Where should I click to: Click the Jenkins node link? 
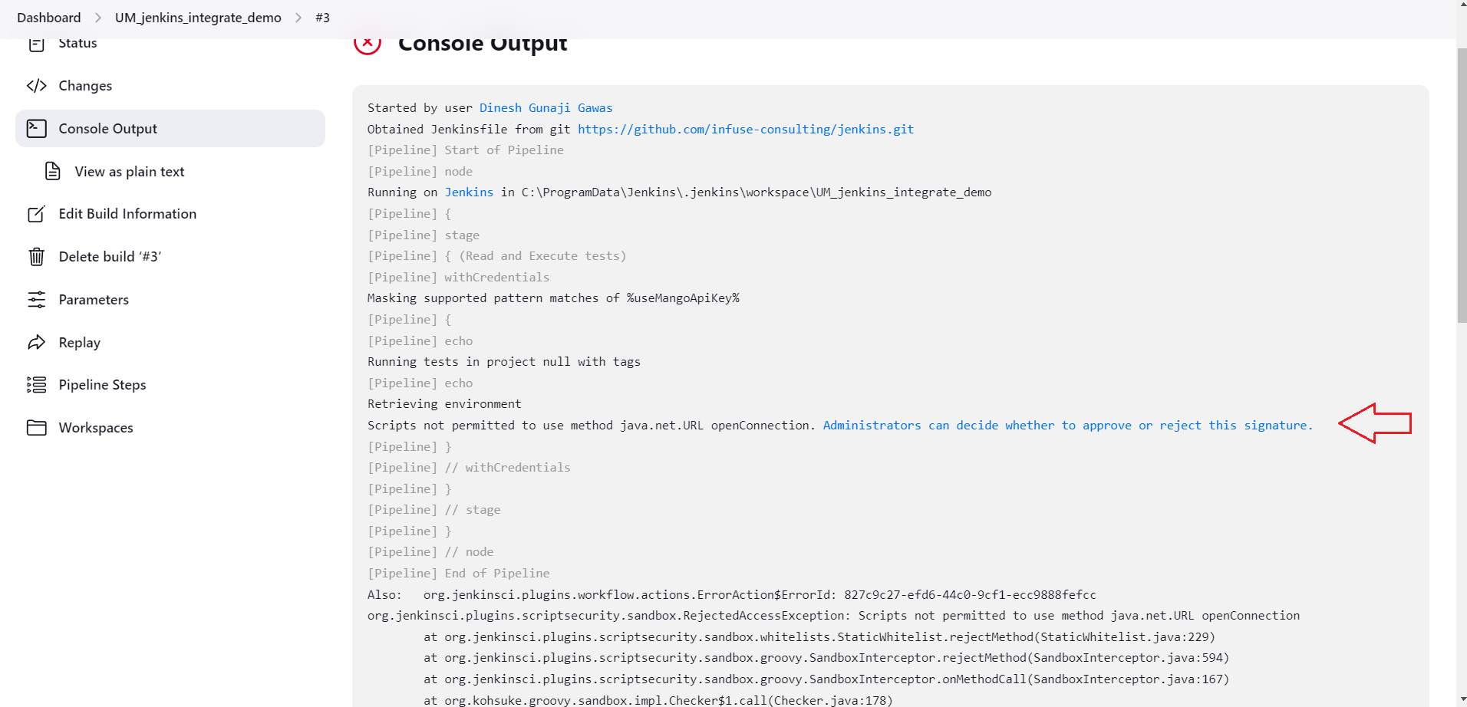(469, 192)
